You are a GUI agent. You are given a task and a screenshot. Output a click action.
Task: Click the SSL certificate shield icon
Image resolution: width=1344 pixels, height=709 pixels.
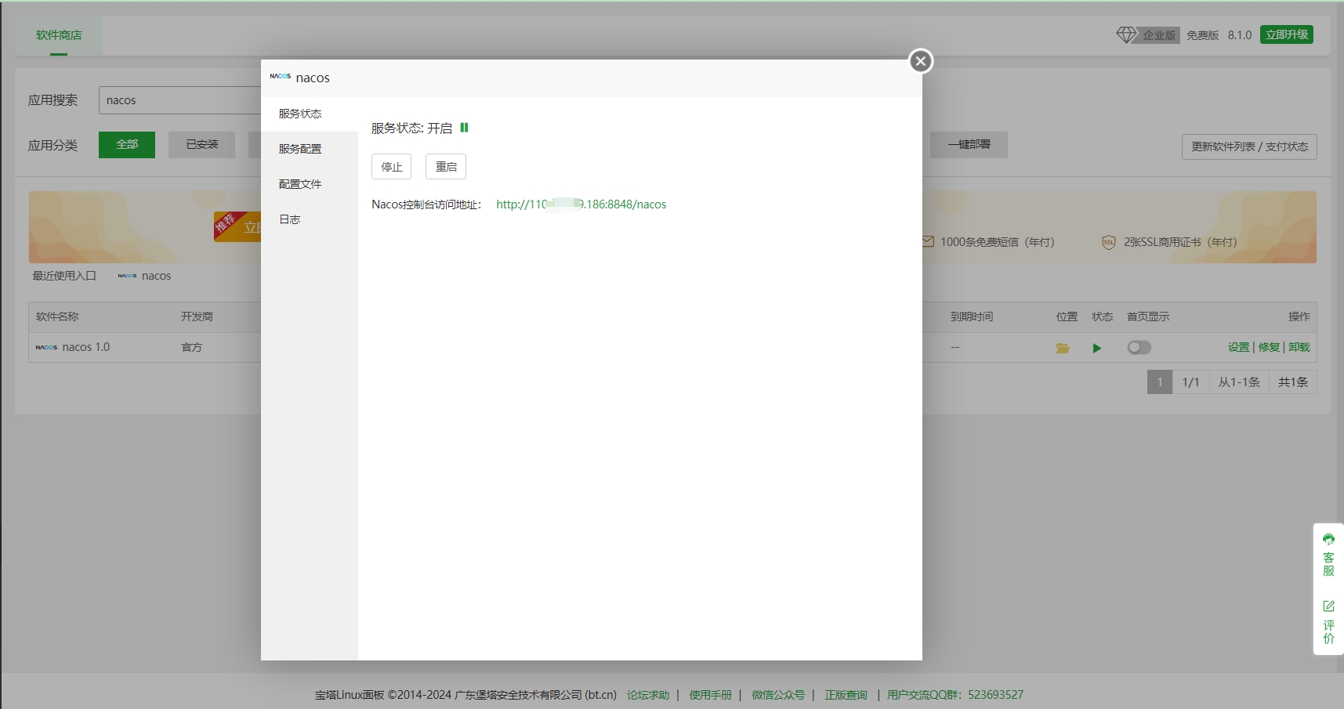point(1108,242)
